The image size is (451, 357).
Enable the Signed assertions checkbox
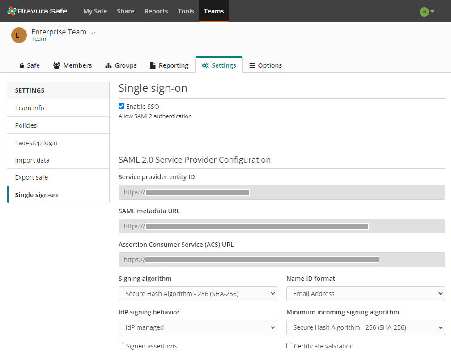121,345
